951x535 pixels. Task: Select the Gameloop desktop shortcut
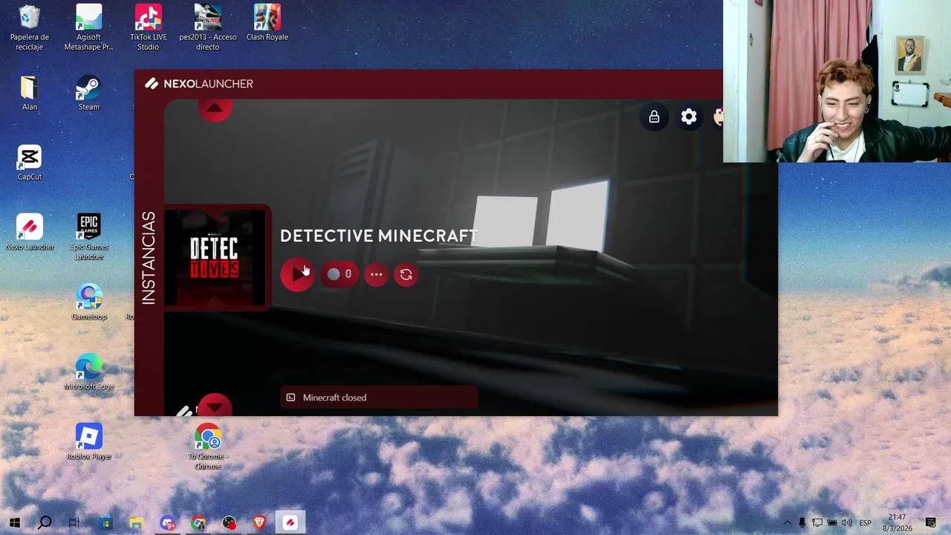tap(88, 302)
